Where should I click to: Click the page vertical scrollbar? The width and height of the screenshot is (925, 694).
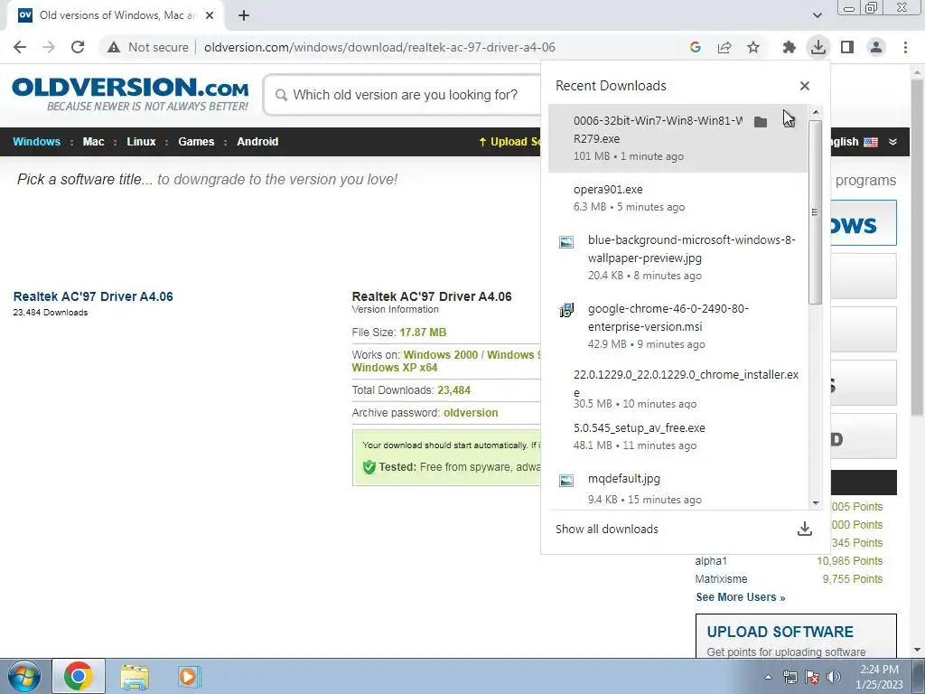point(918,248)
